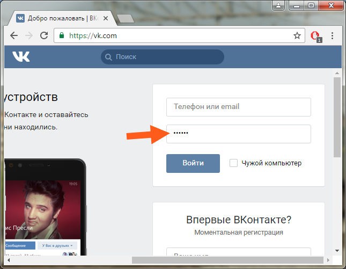Click the Сообщение button in the phone preview
Screen dimensions: 346x269
coord(20,245)
